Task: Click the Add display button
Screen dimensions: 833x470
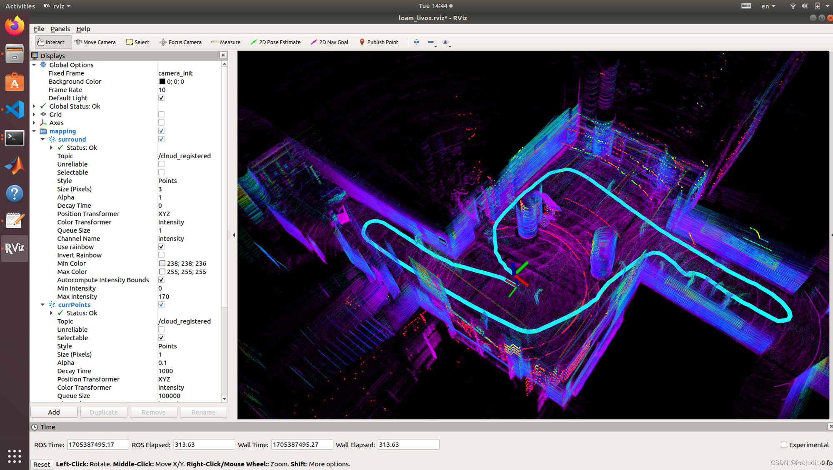Action: tap(54, 412)
